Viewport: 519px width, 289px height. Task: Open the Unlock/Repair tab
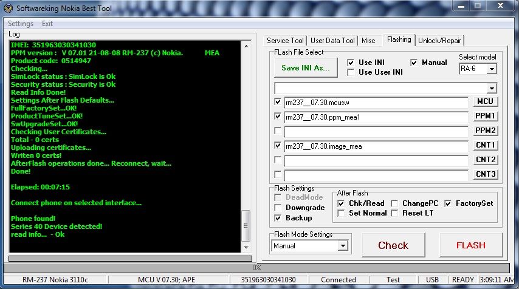[439, 41]
